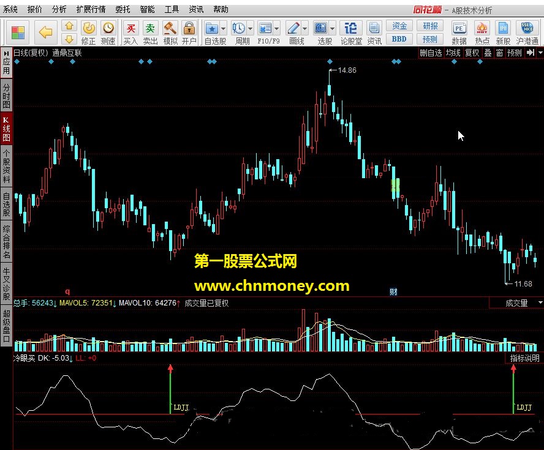Expand the chart options arrow at top right
This screenshot has width=544, height=450.
tap(540, 53)
